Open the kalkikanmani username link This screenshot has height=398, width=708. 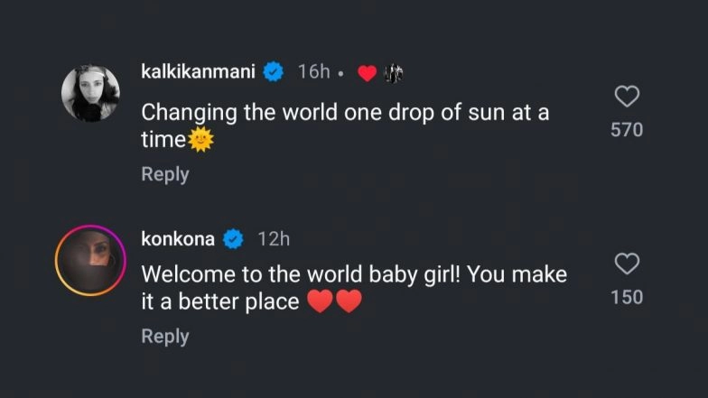(199, 72)
